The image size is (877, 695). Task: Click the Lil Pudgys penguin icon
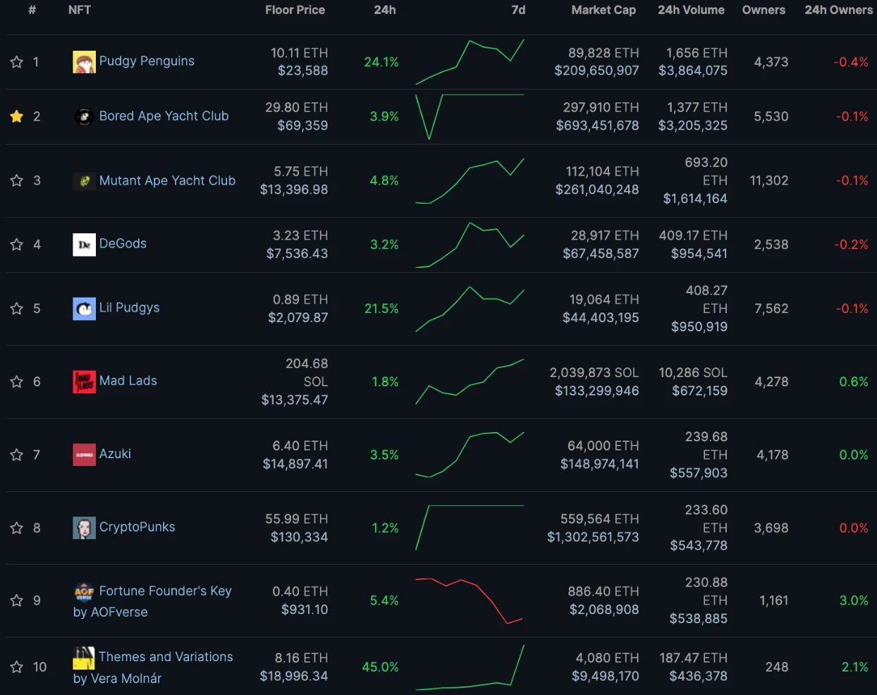coord(84,309)
